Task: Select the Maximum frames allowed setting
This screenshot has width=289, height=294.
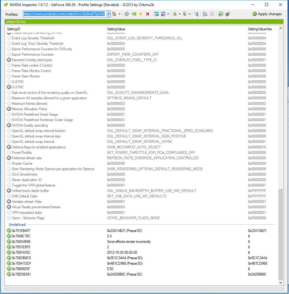Action: click(x=141, y=104)
